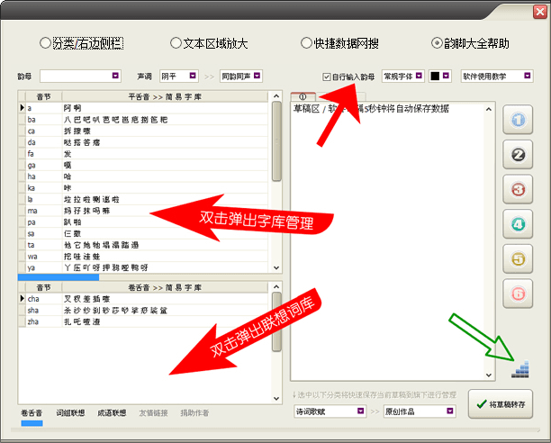Viewport: 551px width, 443px height.
Task: Click 平舌音 >> 简易字库 column header
Action: (165, 96)
